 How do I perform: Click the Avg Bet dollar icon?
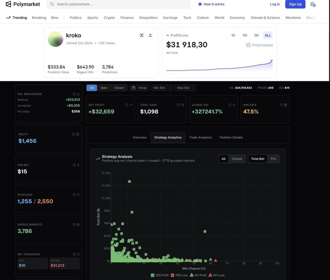[x=78, y=165]
